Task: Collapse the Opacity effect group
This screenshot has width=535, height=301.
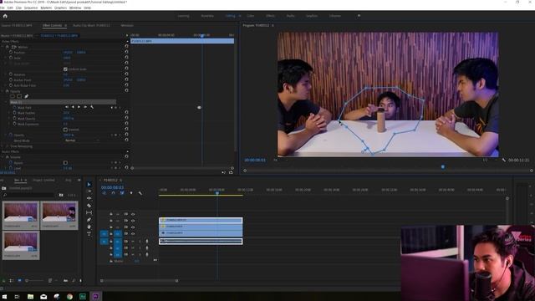Action: tap(3, 91)
